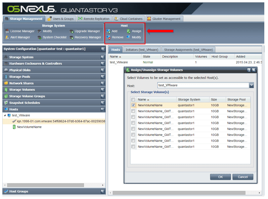
Task: Click the Cancel button in the dialog
Action: [242, 177]
